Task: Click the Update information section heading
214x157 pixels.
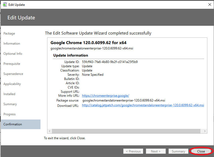Action: (71, 56)
